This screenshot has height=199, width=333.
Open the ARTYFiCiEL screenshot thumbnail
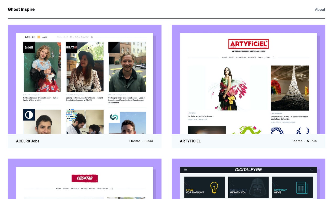(x=249, y=80)
